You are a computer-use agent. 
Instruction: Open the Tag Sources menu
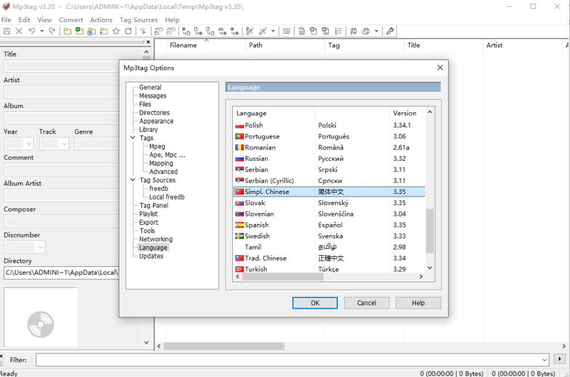[139, 20]
